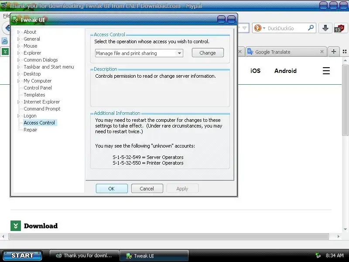Expand the Desktop tree node
The width and height of the screenshot is (349, 262).
[18, 74]
